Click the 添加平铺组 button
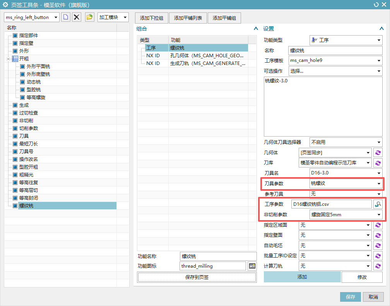Viewport: 390px width, 306px height. point(224,18)
